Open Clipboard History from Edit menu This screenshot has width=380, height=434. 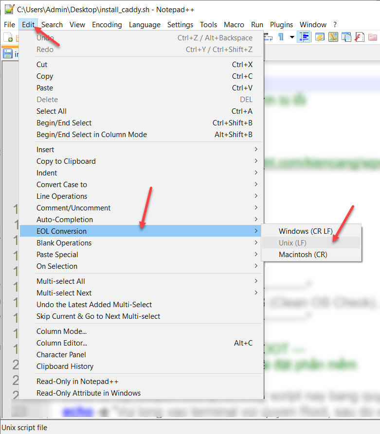65,366
